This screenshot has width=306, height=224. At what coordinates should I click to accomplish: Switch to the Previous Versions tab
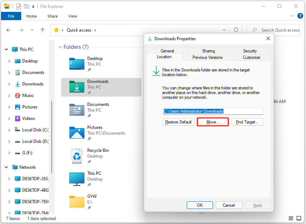click(x=208, y=57)
